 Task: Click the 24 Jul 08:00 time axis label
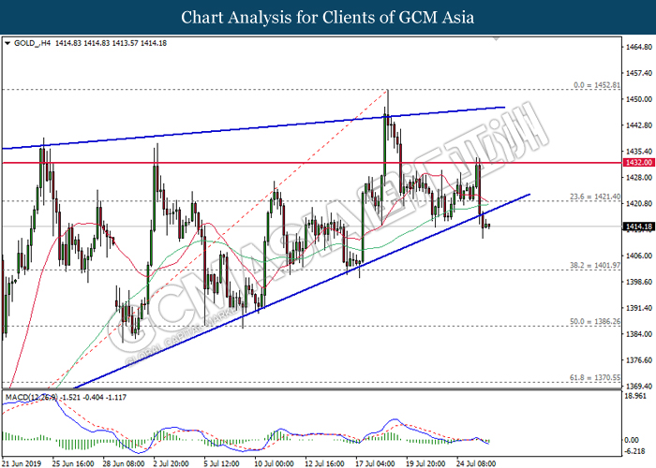pyautogui.click(x=474, y=461)
